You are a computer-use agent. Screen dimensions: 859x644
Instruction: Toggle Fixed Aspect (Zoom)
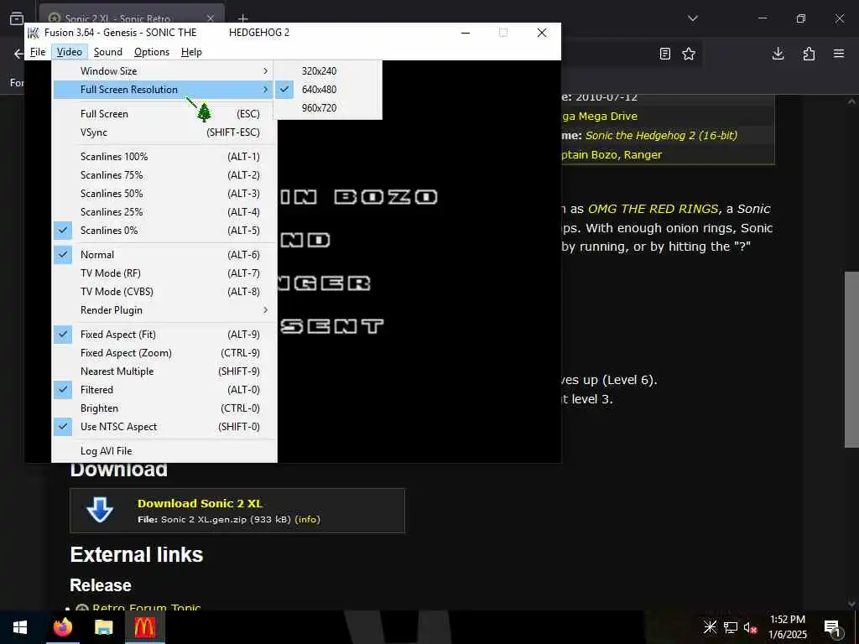[164, 353]
